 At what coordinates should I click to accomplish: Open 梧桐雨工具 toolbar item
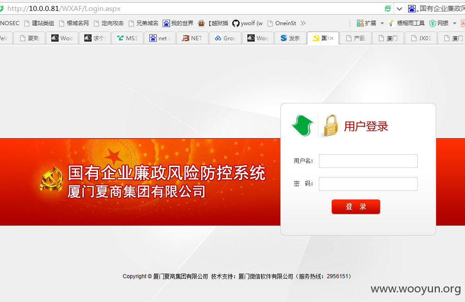tap(406, 23)
